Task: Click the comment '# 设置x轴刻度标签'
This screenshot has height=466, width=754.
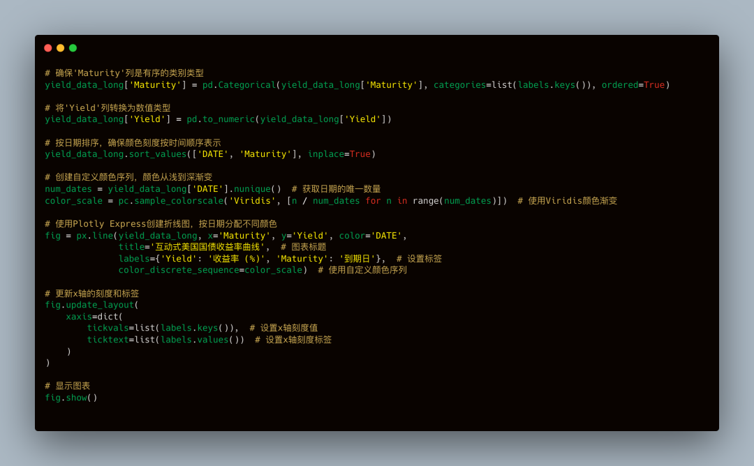Action: 293,340
